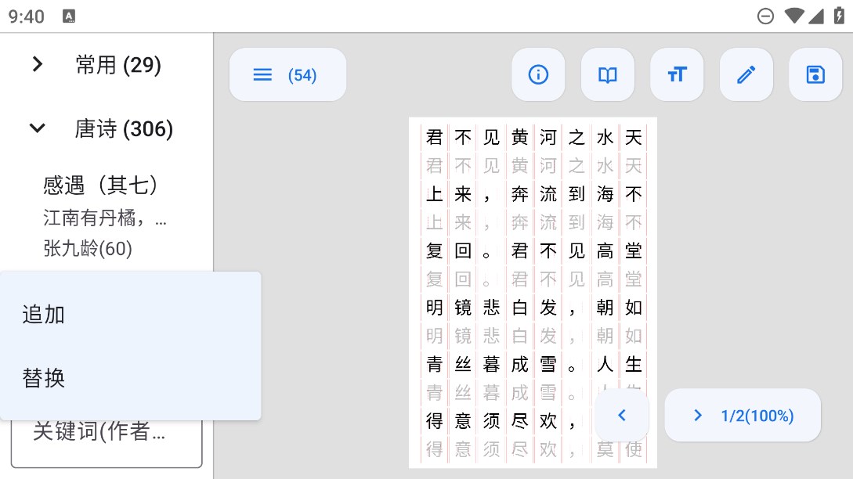Tap the keyboard indicator icon in status bar
This screenshot has height=479, width=853.
point(69,16)
